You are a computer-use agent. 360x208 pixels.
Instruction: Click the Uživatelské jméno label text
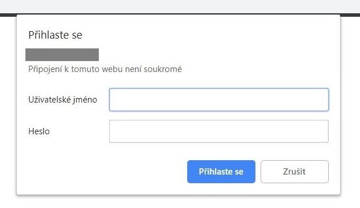[62, 100]
